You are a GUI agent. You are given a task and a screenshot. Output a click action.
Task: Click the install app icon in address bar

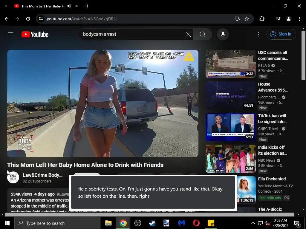coord(237,19)
